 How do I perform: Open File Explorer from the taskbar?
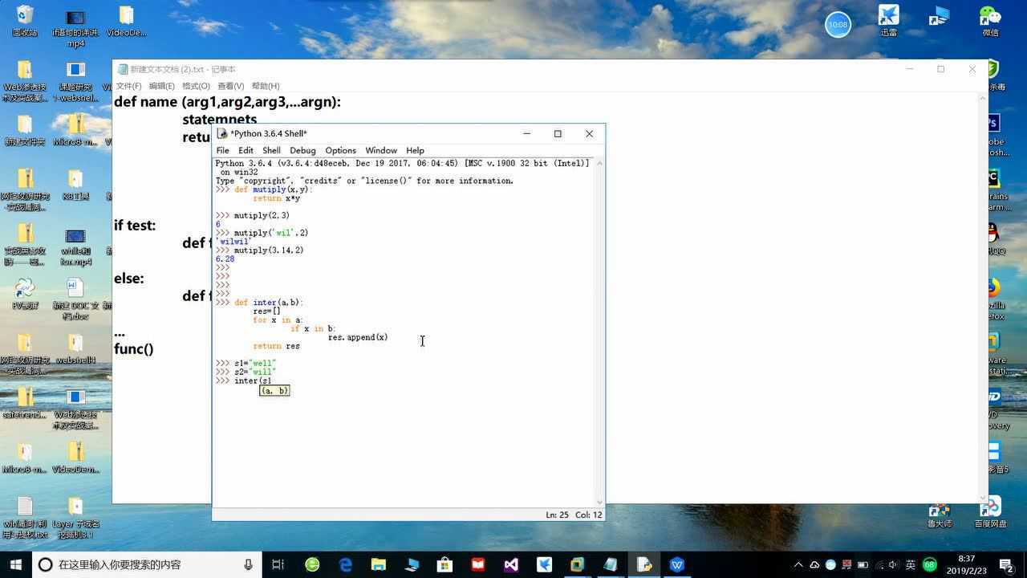coord(379,564)
